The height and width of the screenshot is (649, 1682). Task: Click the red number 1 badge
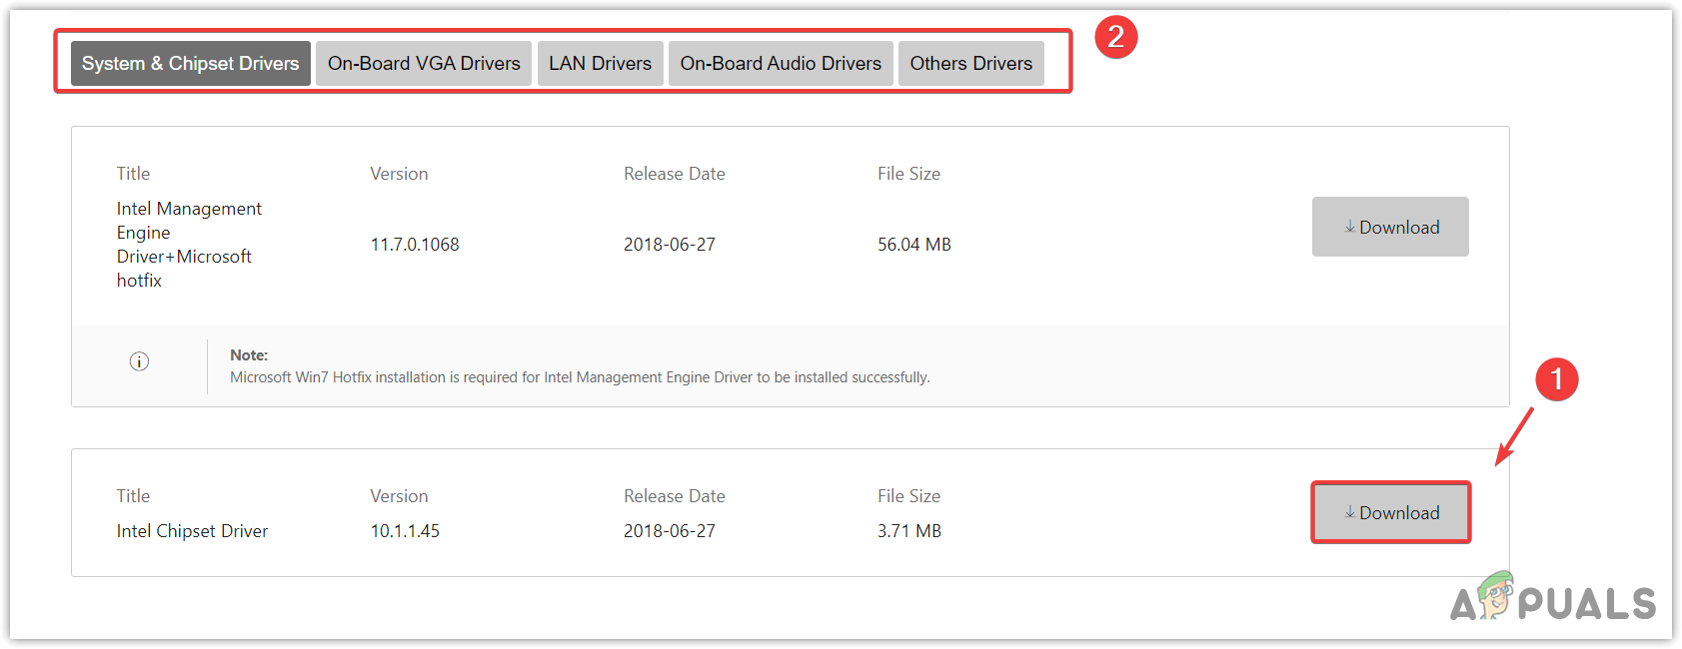(x=1556, y=379)
